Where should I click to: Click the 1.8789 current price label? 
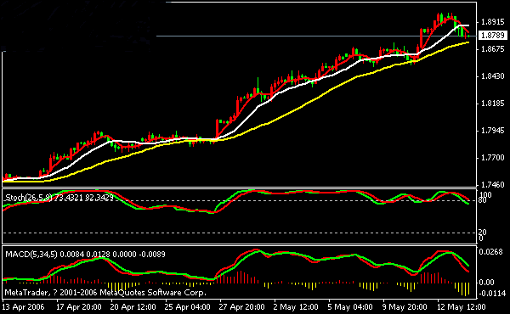(x=493, y=35)
